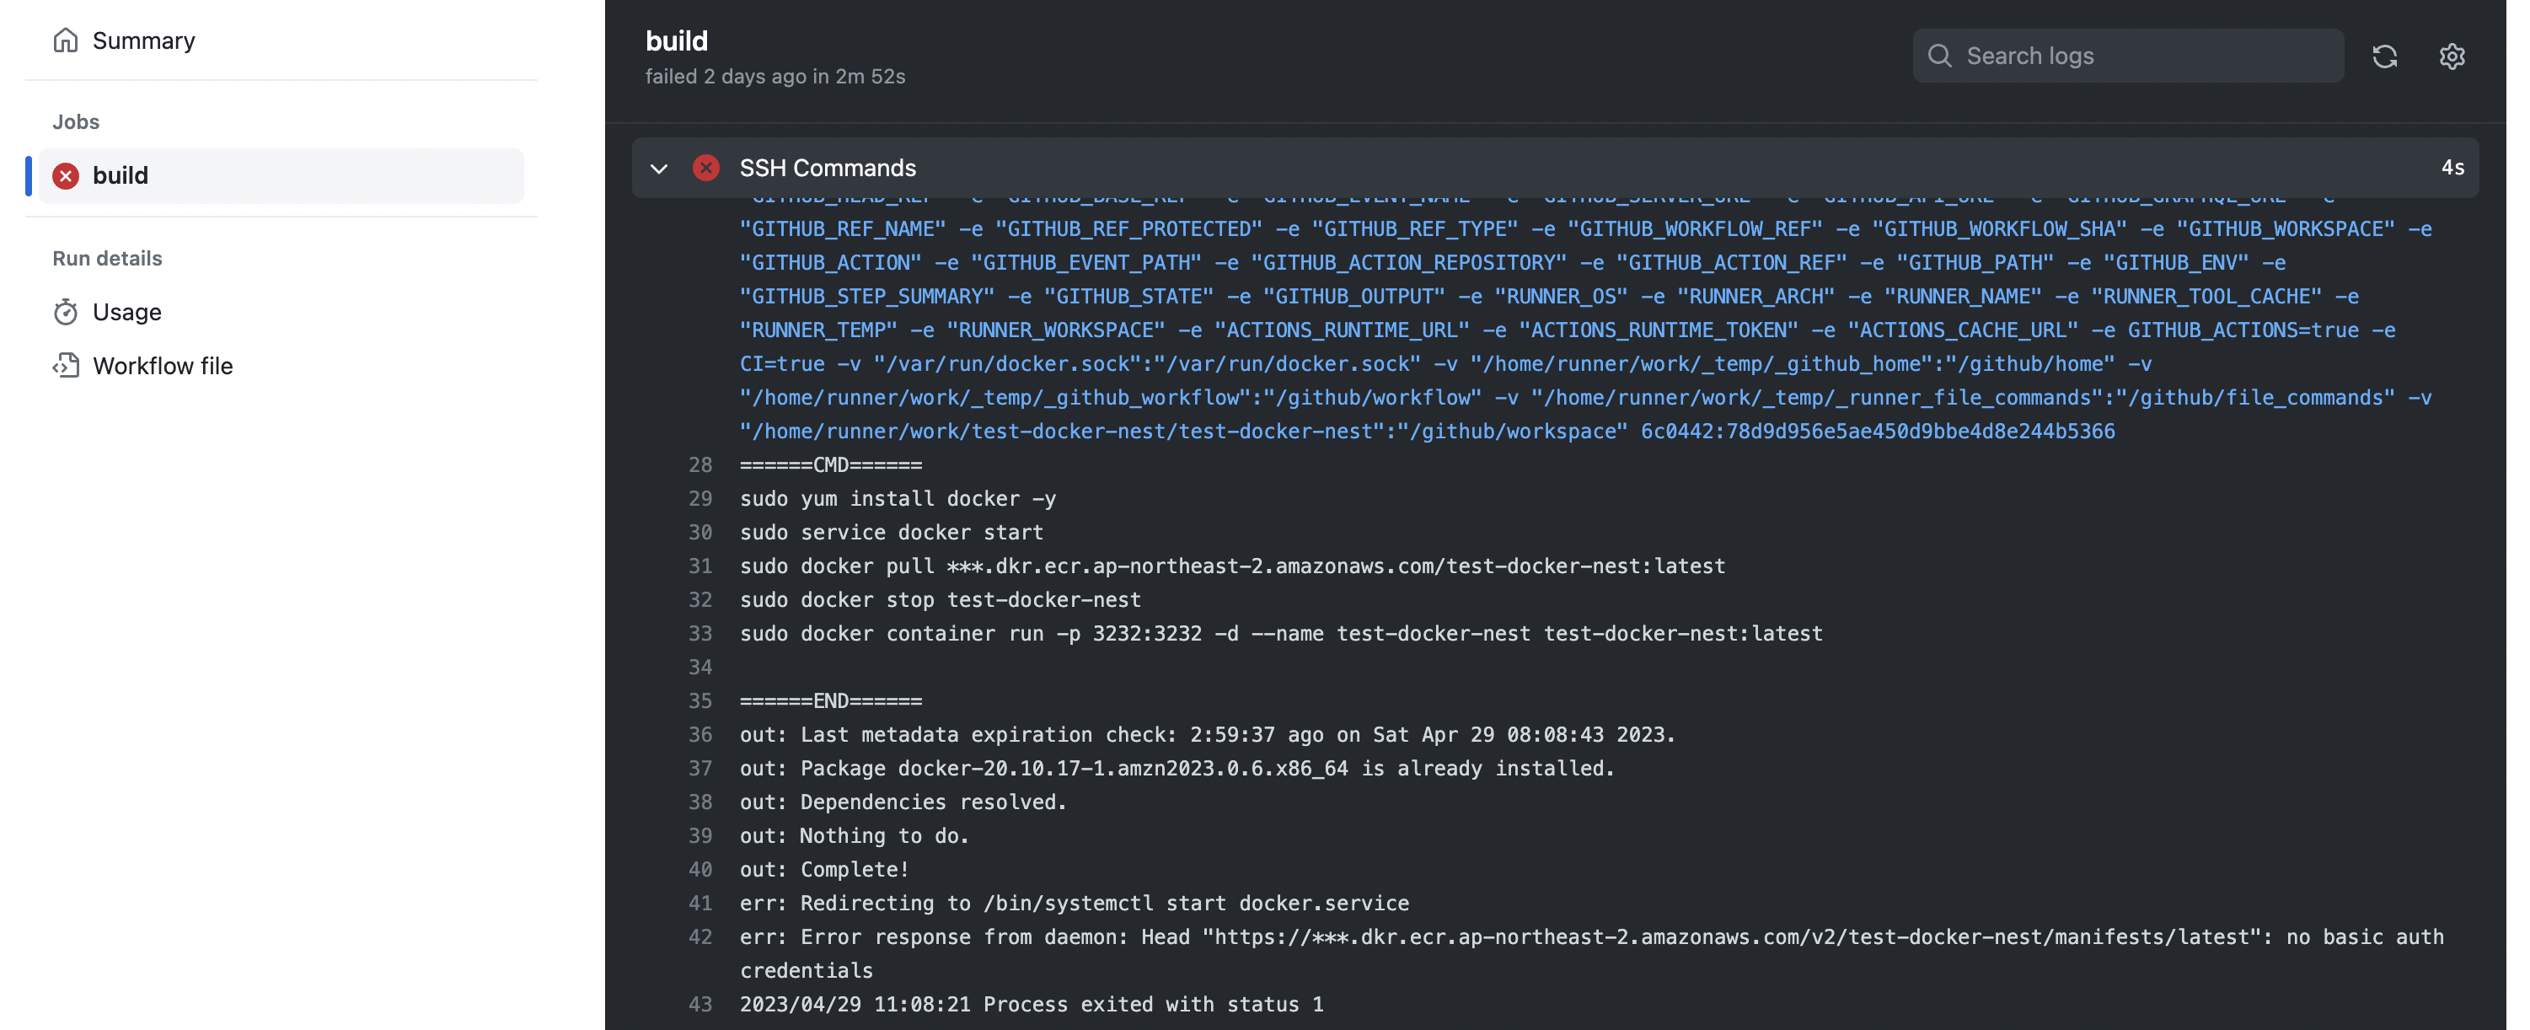Collapse the SSH Commands step chevron

pos(659,169)
